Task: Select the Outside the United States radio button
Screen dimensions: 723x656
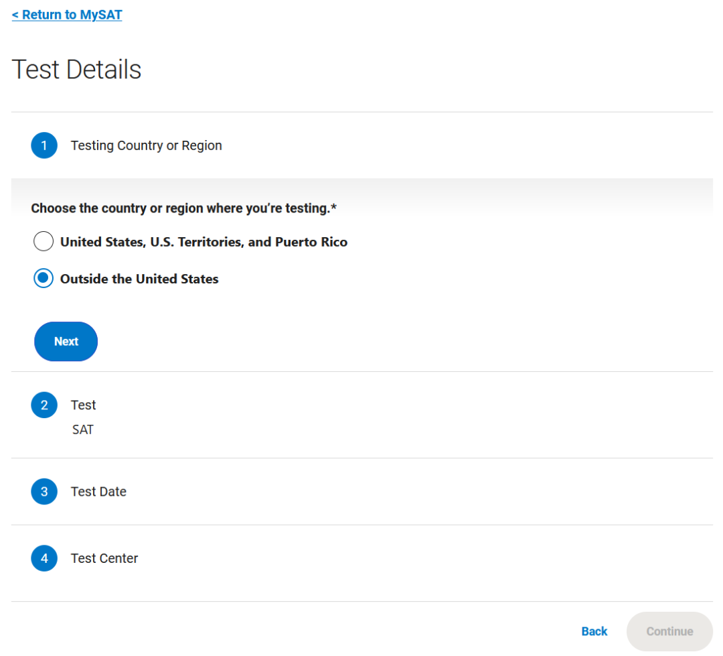Action: (x=44, y=279)
